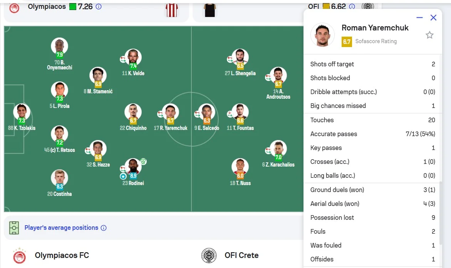Click OFI Crete club crest at bottom
Viewport: 451px width, 268px height.
pos(209,256)
